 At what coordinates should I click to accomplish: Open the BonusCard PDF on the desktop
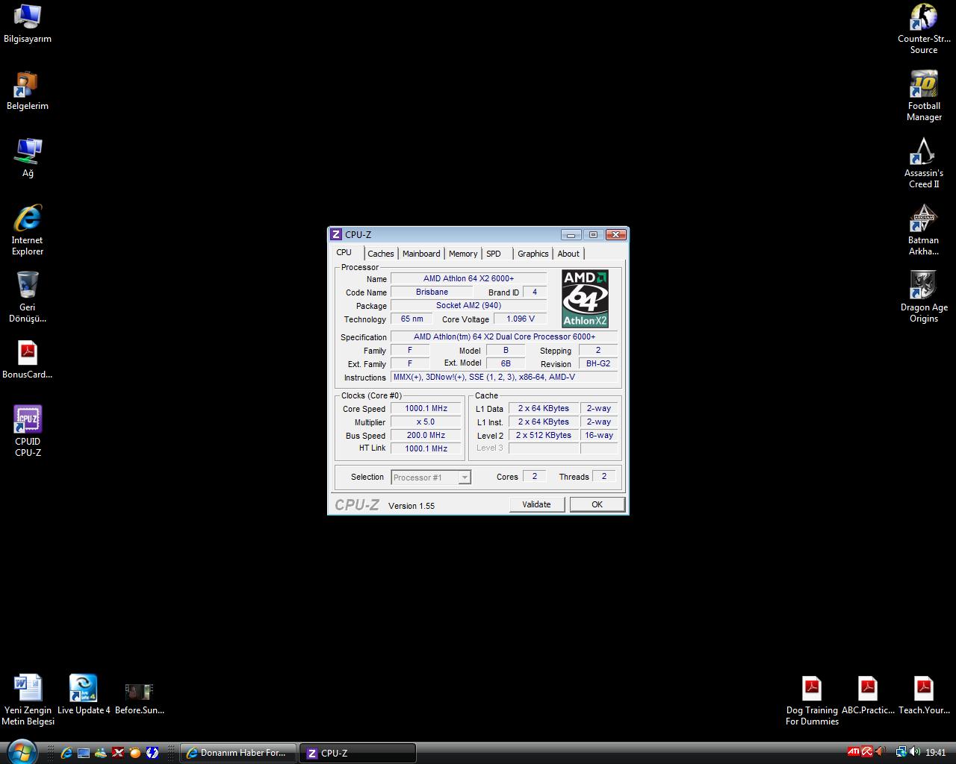[28, 360]
